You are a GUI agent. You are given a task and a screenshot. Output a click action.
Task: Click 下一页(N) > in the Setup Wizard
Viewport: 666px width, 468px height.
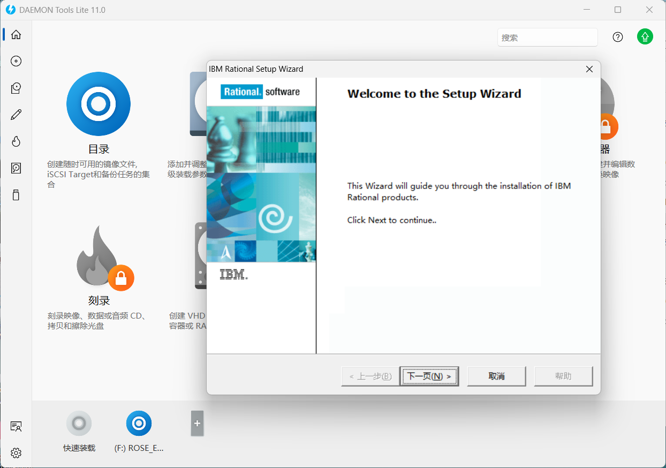coord(429,376)
